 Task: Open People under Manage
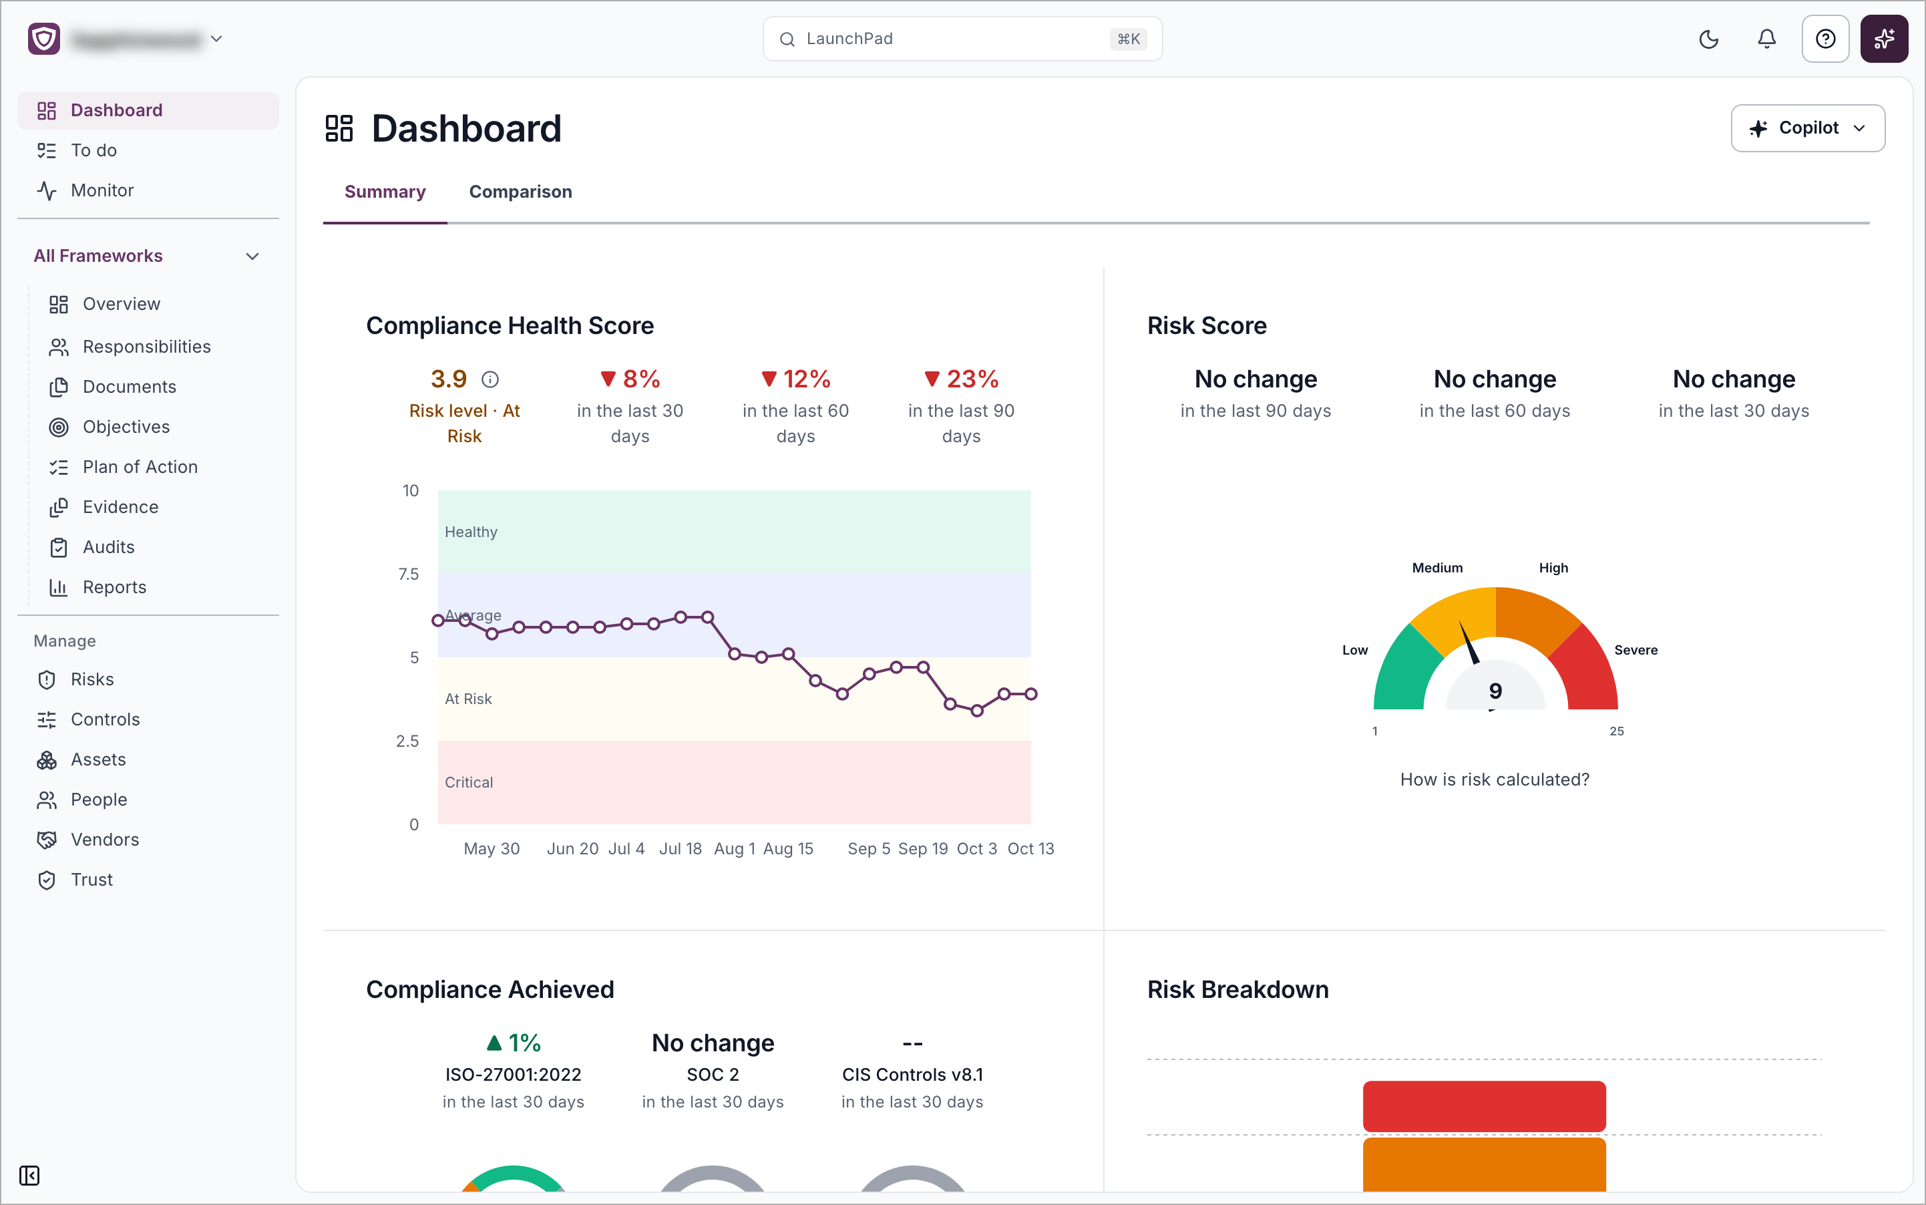148,800
